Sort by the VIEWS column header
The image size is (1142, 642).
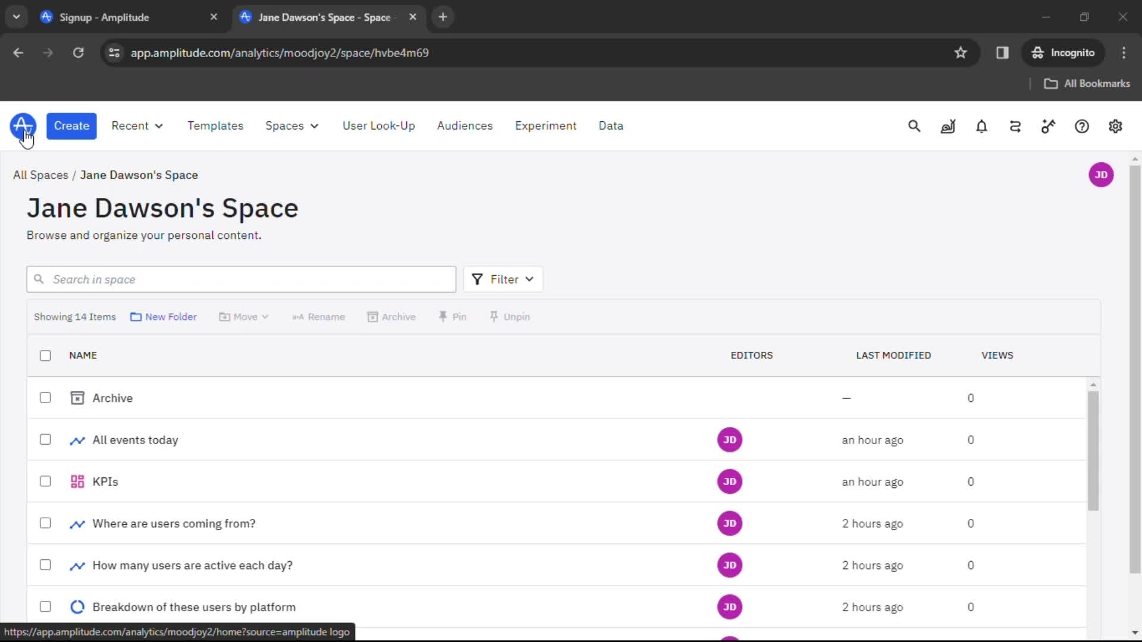click(997, 355)
